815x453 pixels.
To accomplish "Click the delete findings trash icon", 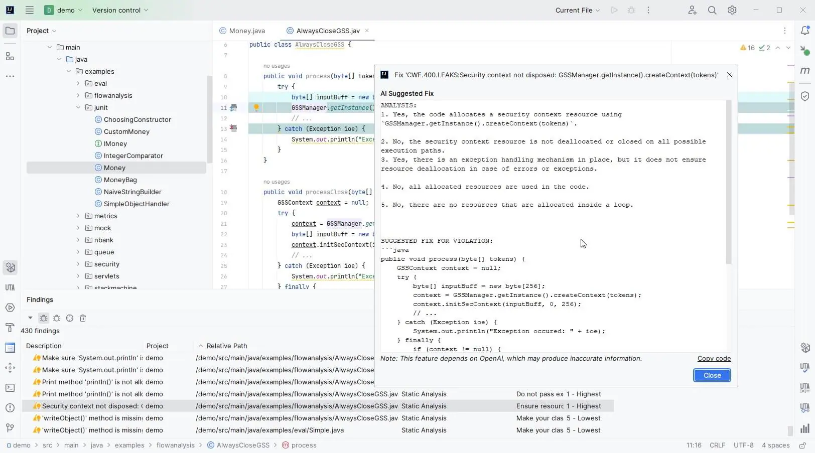I will click(83, 318).
